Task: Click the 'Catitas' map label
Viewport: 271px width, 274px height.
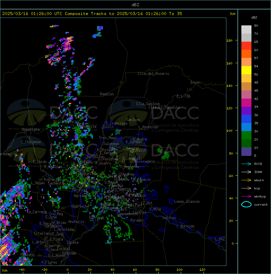Action: pos(169,218)
